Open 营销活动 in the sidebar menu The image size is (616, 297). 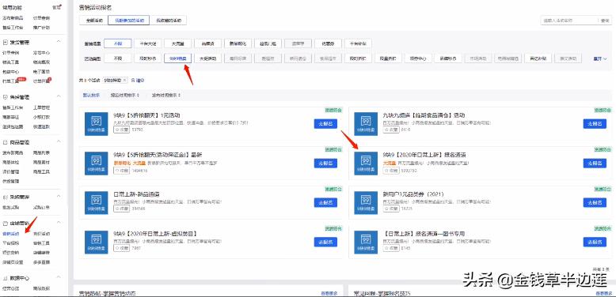click(x=10, y=234)
